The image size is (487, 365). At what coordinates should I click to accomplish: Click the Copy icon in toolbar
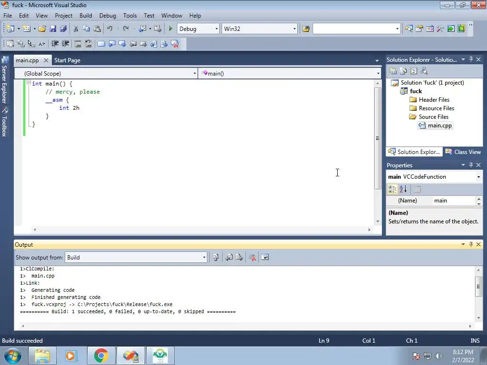(87, 29)
